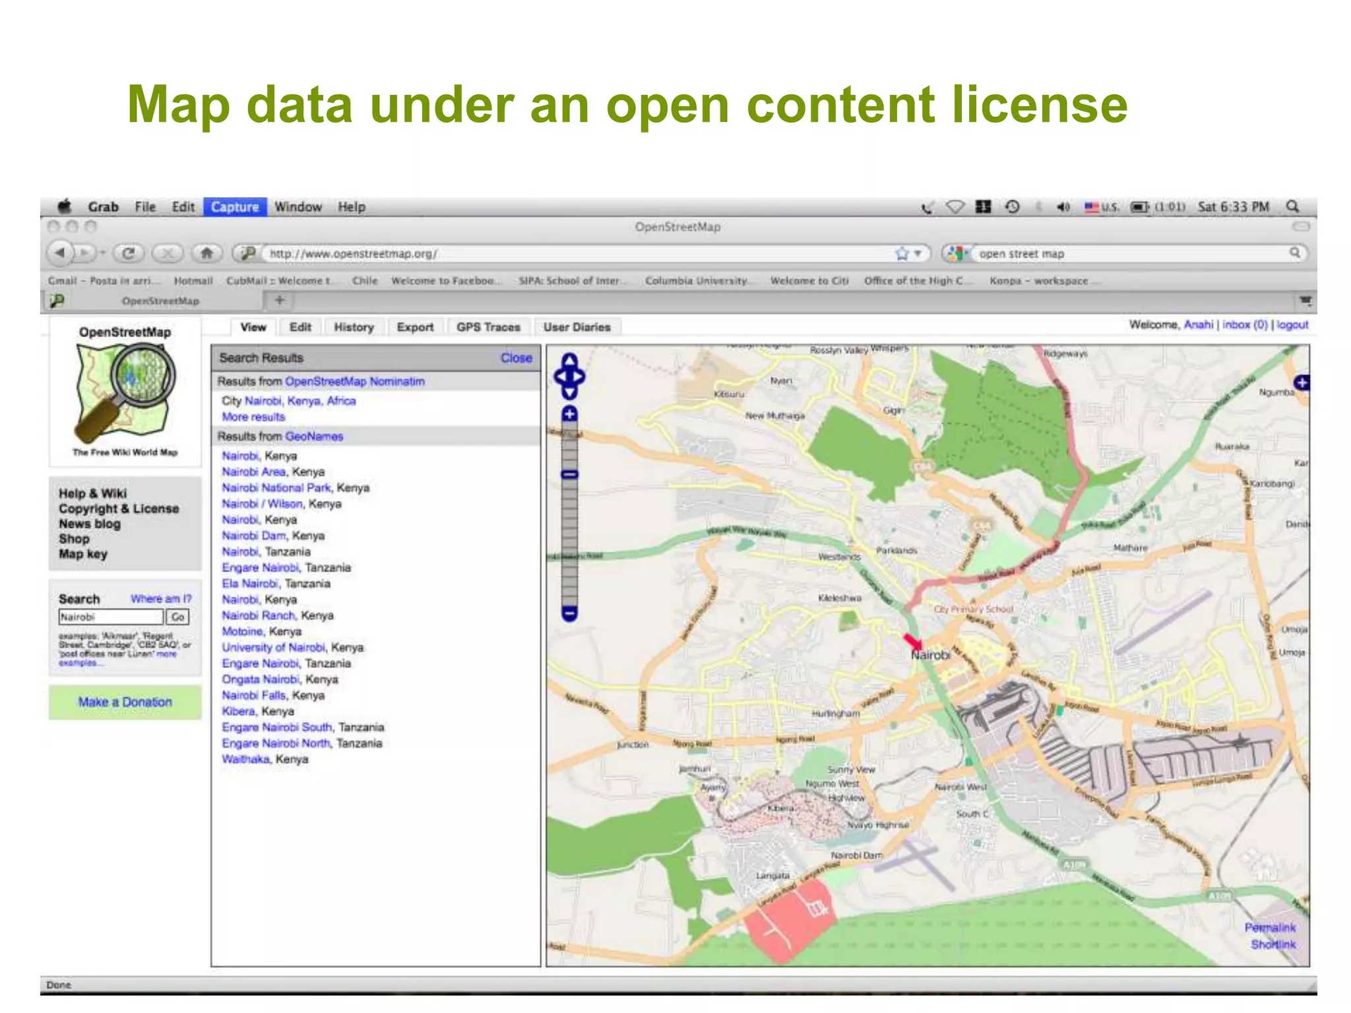Click the Shortlink link on map
The image size is (1351, 1013).
point(1273,944)
